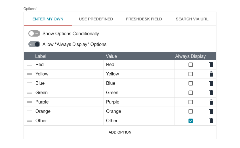Select the Search Via URL tab
Image resolution: width=240 pixels, height=148 pixels.
[x=192, y=19]
